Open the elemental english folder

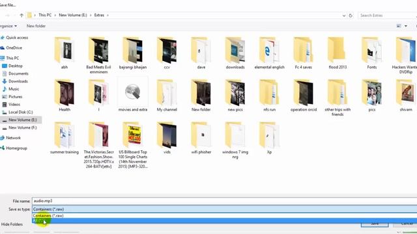(269, 53)
